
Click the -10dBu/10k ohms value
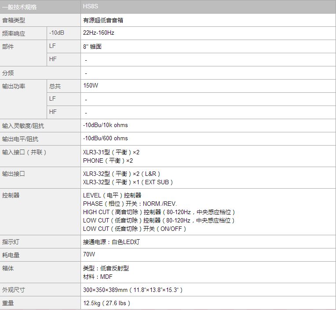point(106,125)
